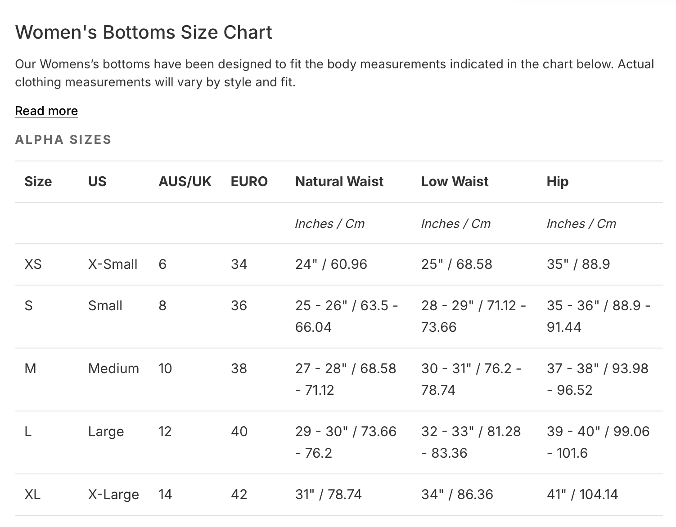Select the Medium US size cell
676x527 pixels.
[113, 369]
